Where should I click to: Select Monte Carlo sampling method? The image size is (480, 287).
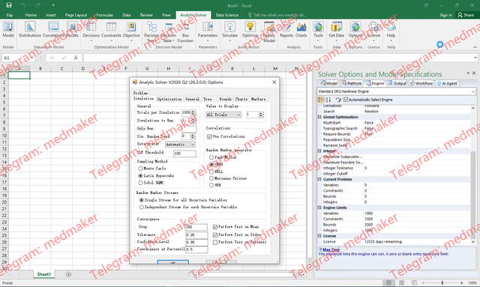140,169
